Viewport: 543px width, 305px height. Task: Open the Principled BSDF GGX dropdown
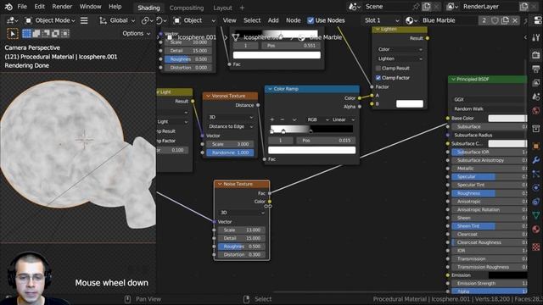point(489,99)
